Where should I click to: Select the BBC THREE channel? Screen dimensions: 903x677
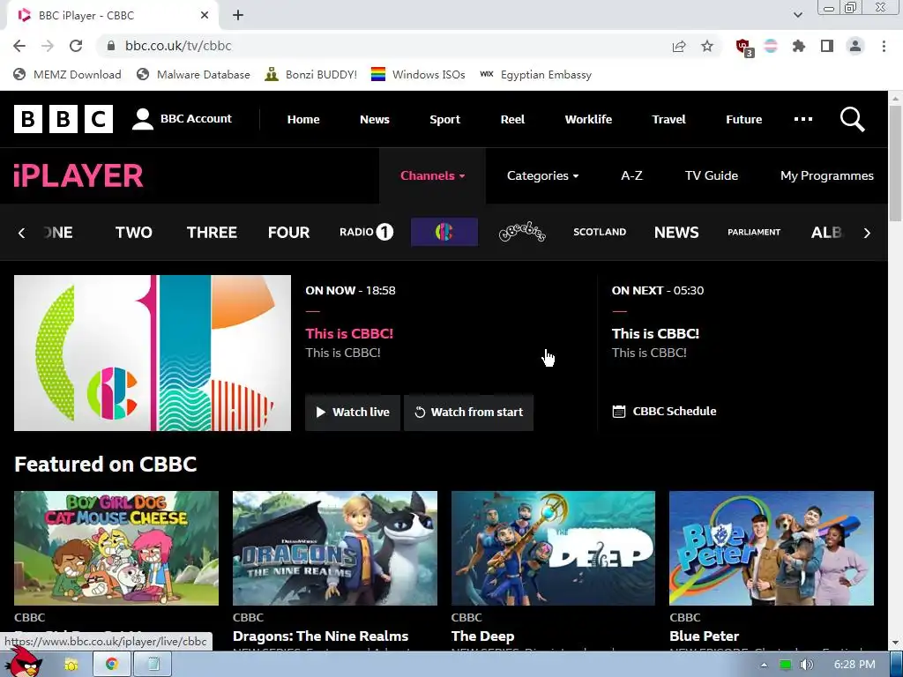click(212, 232)
